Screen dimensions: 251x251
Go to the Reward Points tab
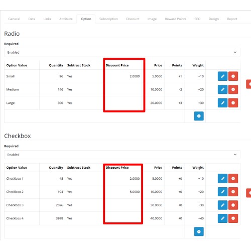pos(176,19)
